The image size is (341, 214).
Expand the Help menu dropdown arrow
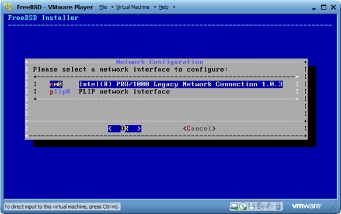click(x=174, y=7)
